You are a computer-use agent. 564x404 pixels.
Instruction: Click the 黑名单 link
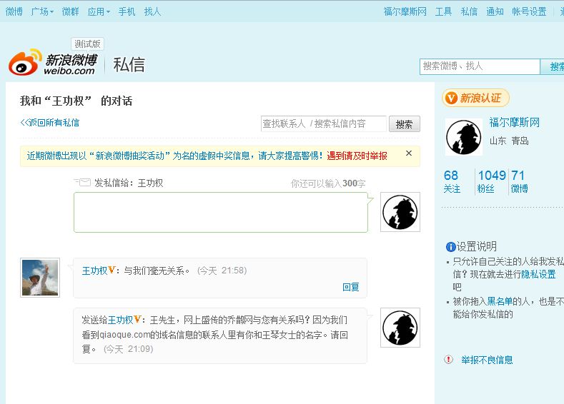tap(500, 301)
